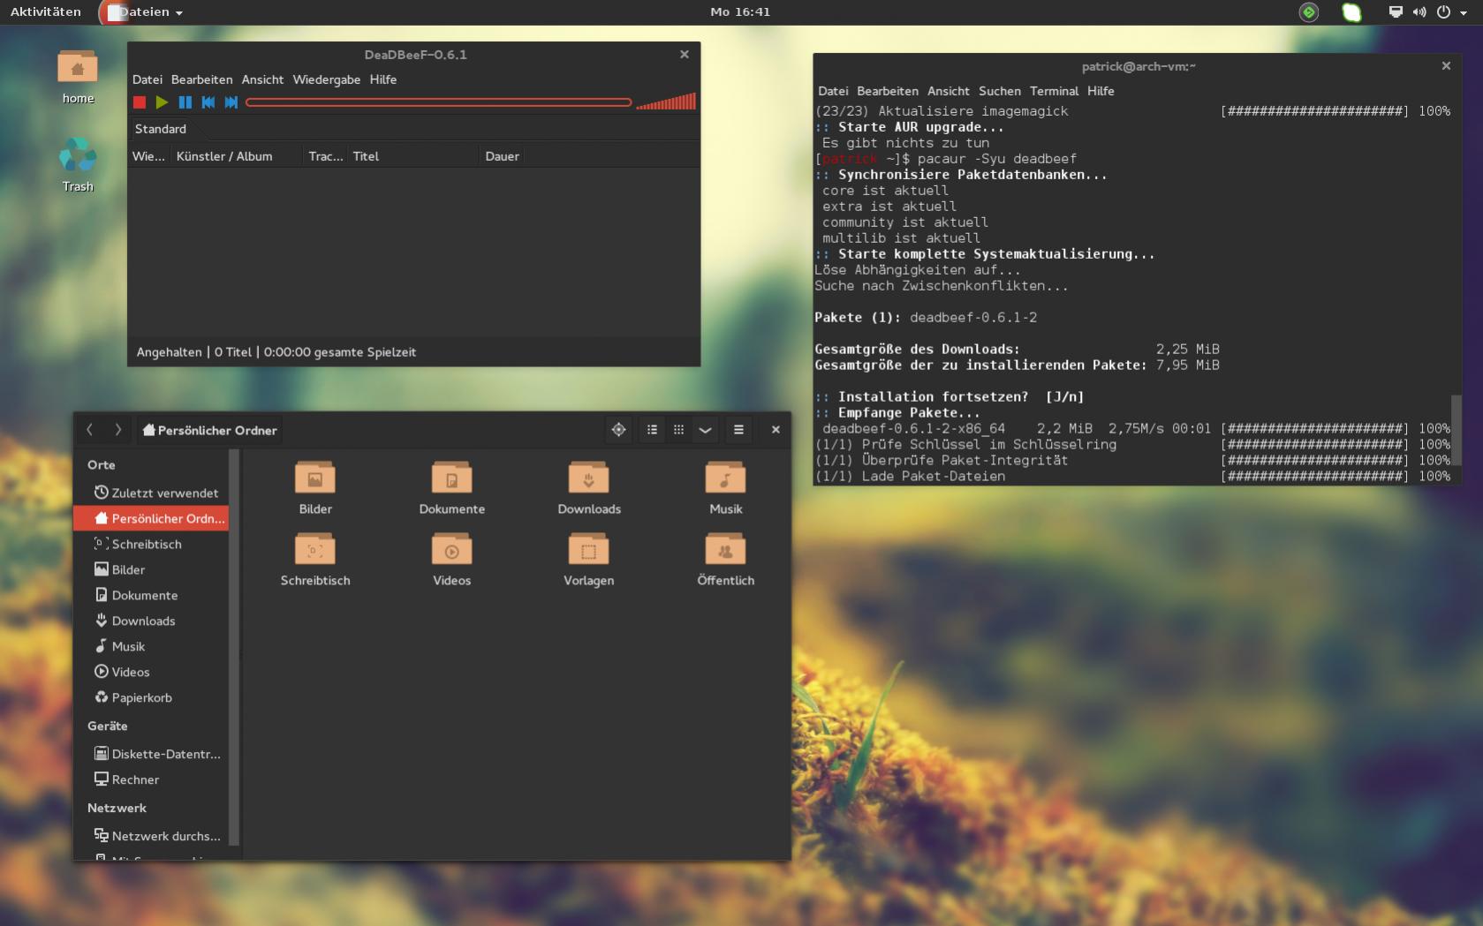Skip to the previous track in DeaDBeeF
Image resolution: width=1483 pixels, height=926 pixels.
208,102
